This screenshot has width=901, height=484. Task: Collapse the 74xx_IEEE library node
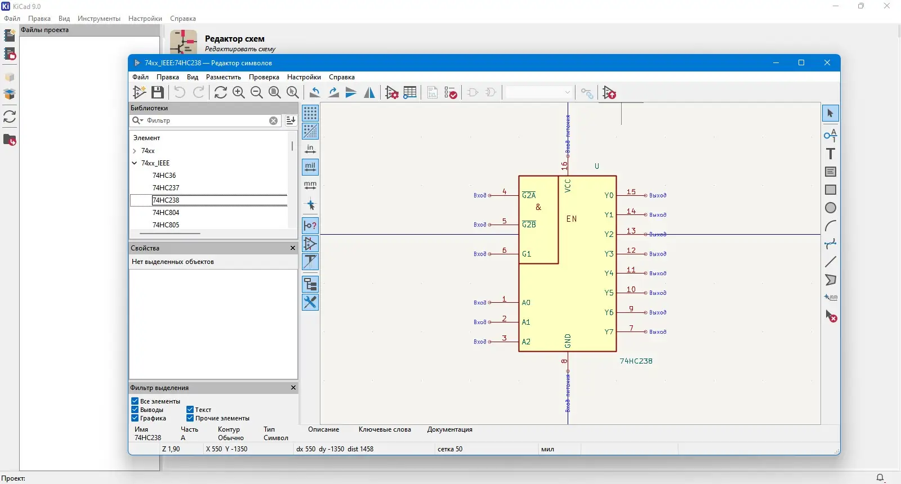point(135,163)
